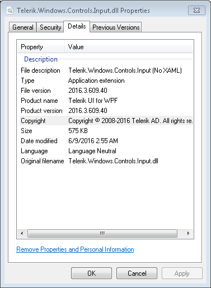Select the File description property label
211x288 pixels.
tap(40, 70)
